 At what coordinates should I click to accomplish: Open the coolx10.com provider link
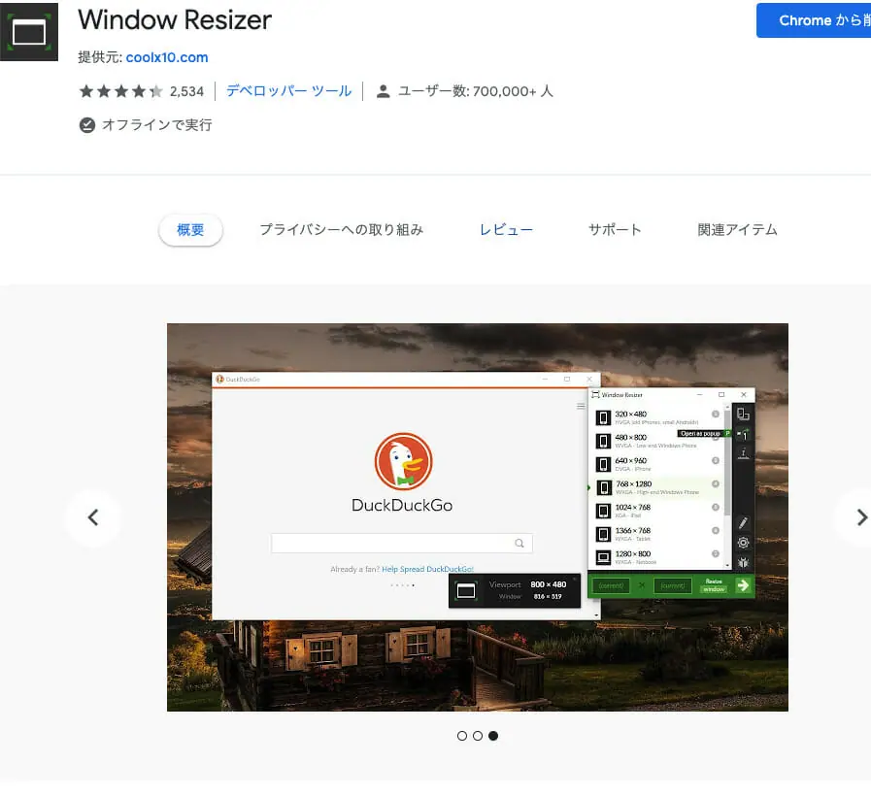[166, 57]
